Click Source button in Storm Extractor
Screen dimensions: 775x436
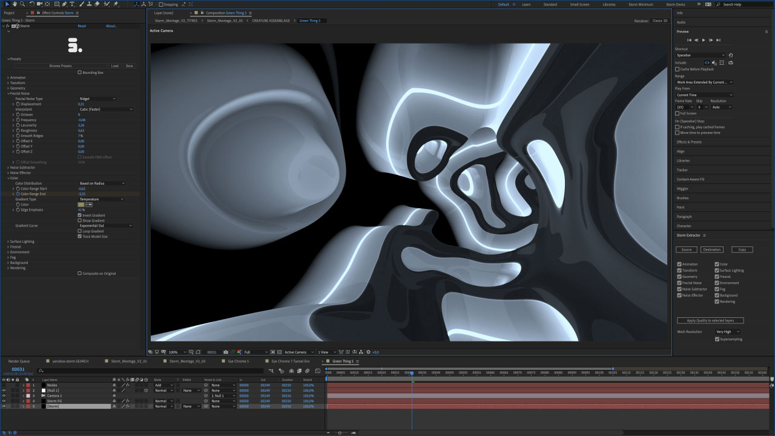coord(687,249)
